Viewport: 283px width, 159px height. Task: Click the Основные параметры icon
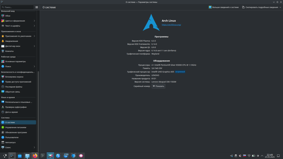pos(3,62)
